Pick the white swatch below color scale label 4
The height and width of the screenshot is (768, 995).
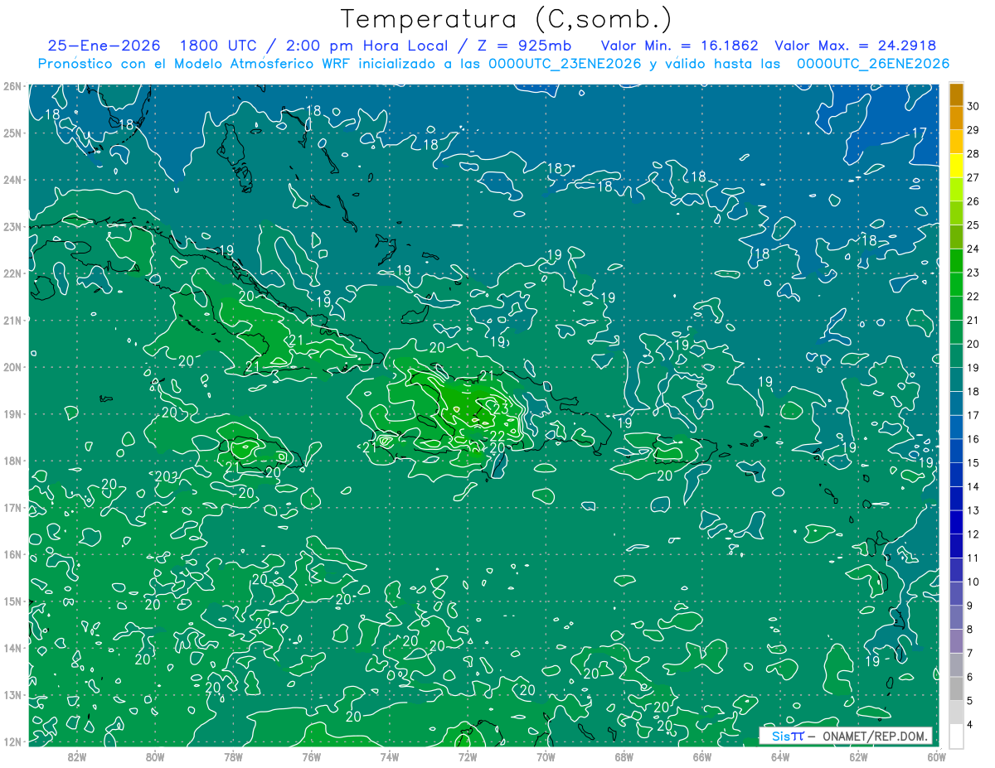pyautogui.click(x=956, y=736)
